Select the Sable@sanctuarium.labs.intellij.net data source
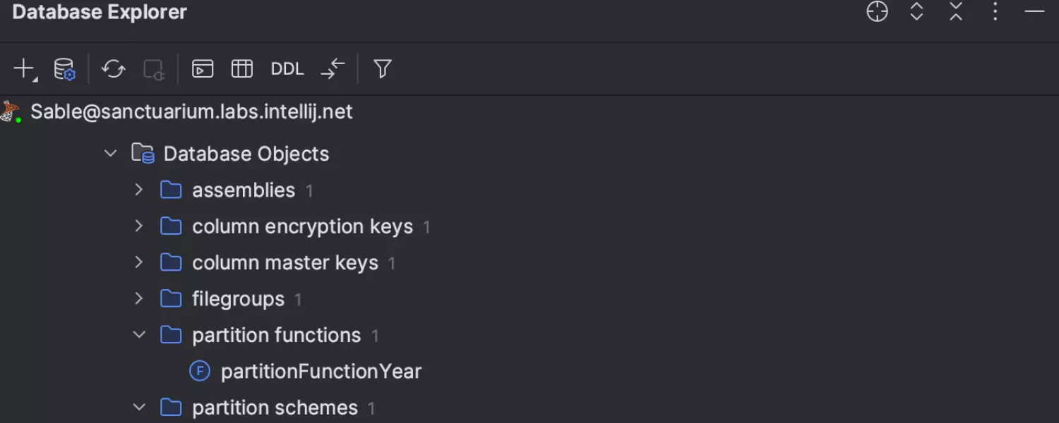 coord(191,112)
